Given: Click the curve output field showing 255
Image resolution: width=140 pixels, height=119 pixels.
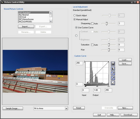Looking at the screenshot, I should pos(79,63).
